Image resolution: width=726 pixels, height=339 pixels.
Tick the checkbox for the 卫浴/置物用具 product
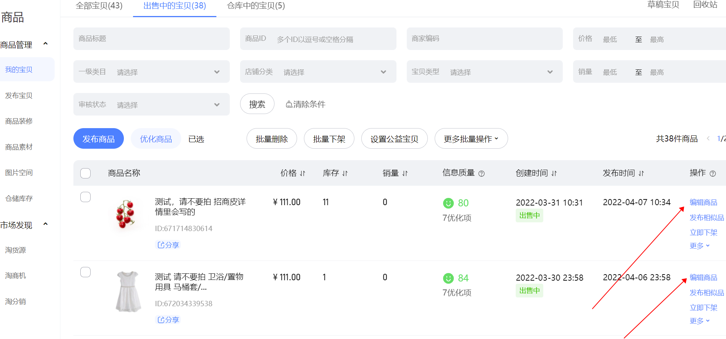(x=86, y=272)
